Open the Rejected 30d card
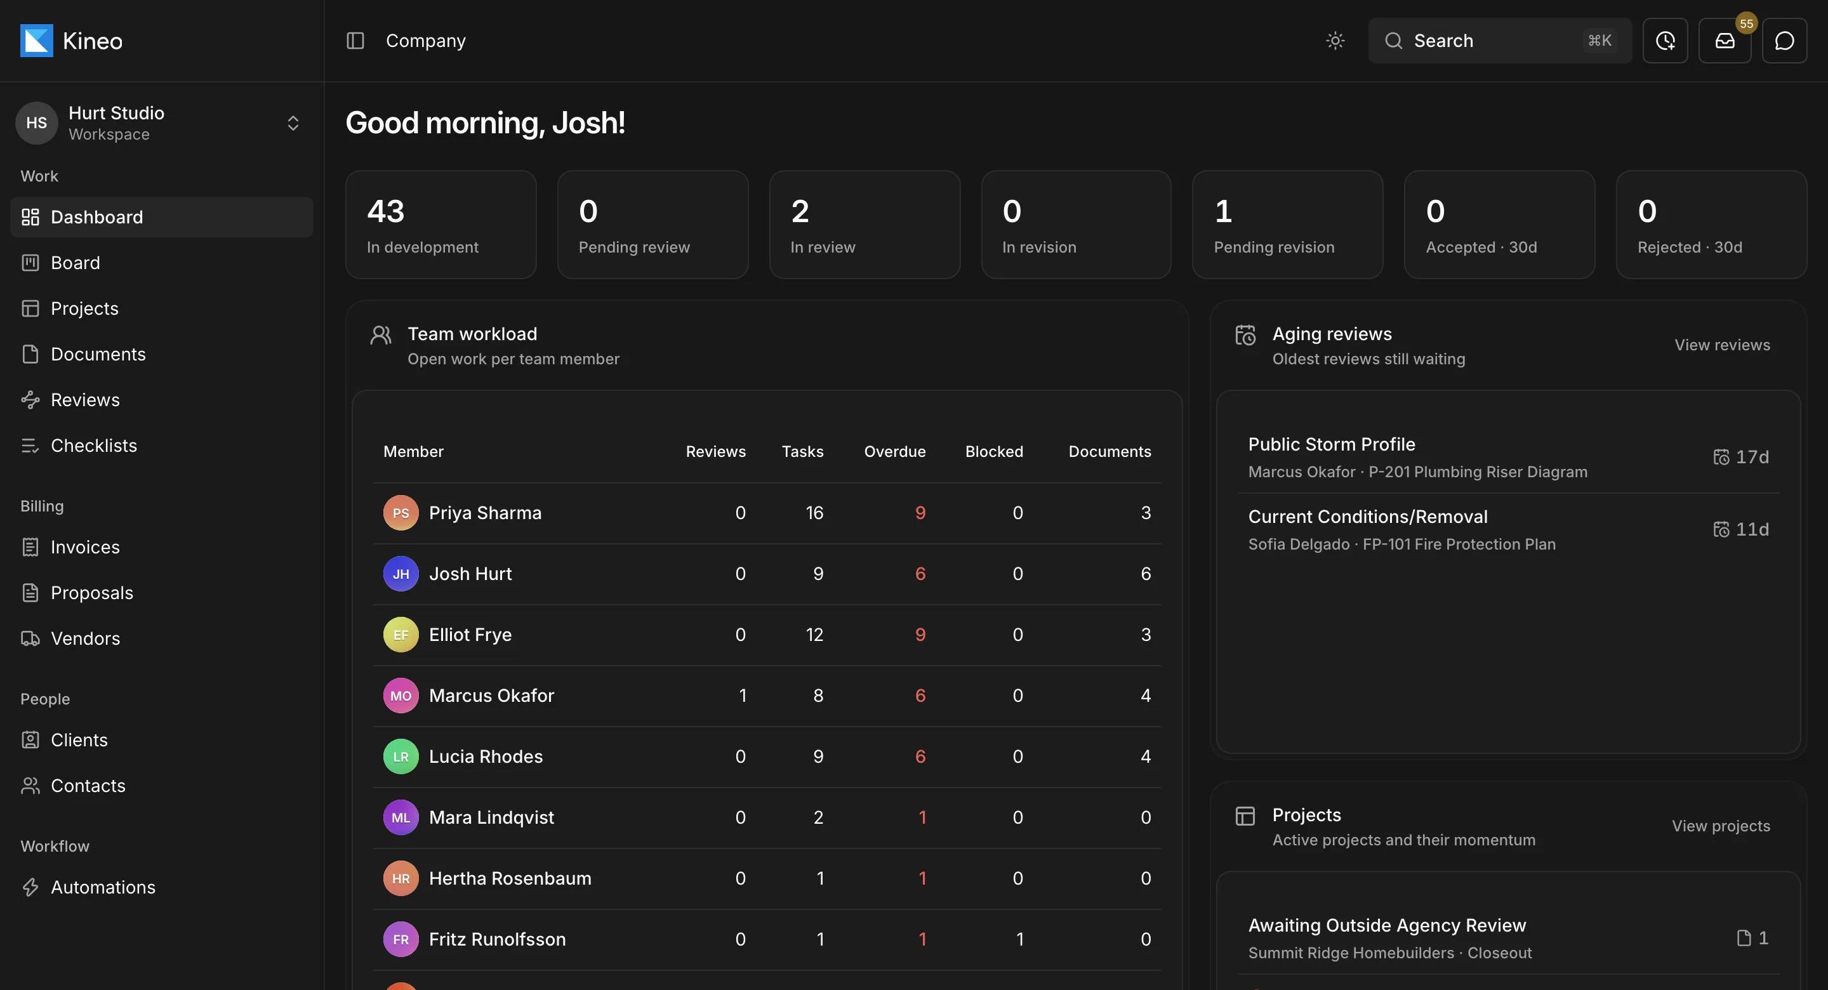 [x=1711, y=224]
